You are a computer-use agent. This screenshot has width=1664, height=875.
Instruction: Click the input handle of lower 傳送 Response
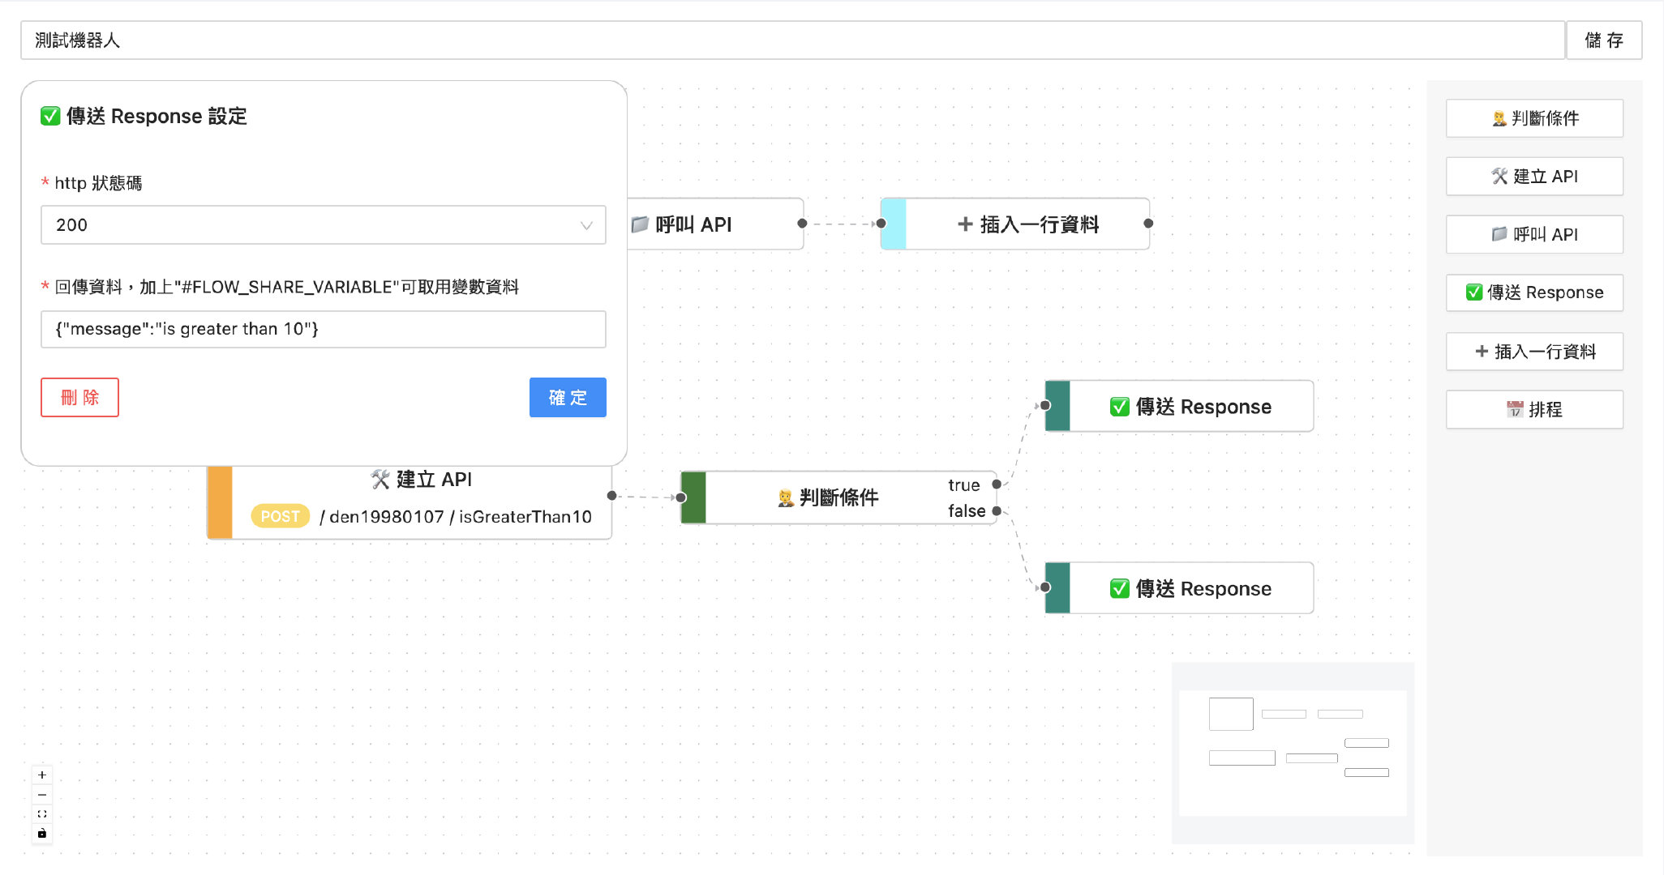point(1046,587)
